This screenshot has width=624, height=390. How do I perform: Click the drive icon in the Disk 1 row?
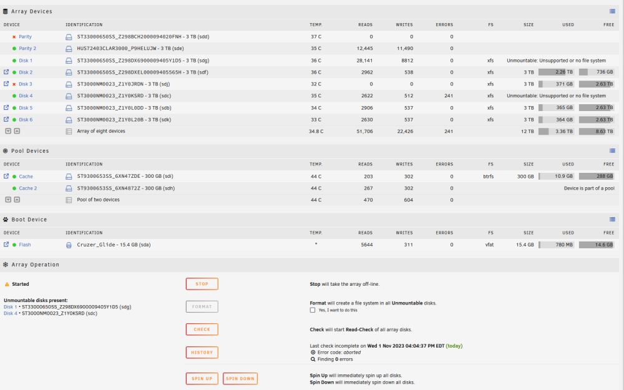(69, 61)
